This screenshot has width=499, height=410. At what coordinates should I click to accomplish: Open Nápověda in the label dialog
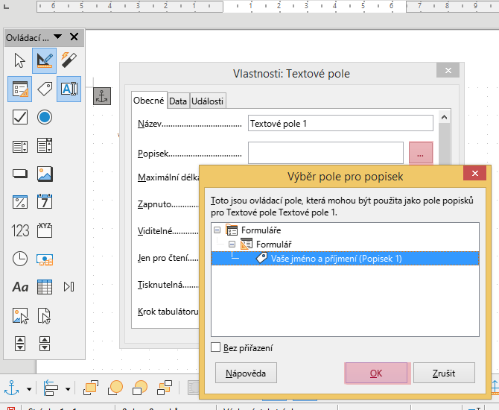(x=246, y=373)
